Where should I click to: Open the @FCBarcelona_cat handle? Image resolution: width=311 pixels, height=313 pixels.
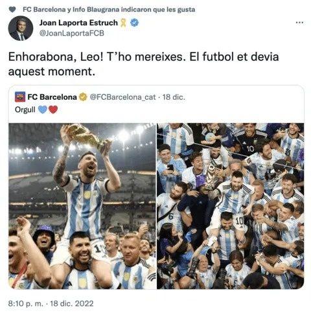(x=122, y=97)
